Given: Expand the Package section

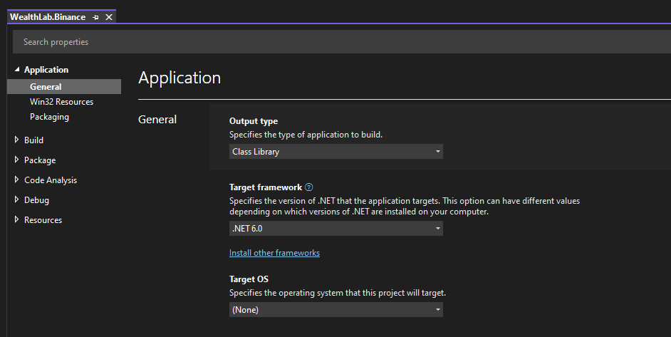Looking at the screenshot, I should click(x=16, y=160).
